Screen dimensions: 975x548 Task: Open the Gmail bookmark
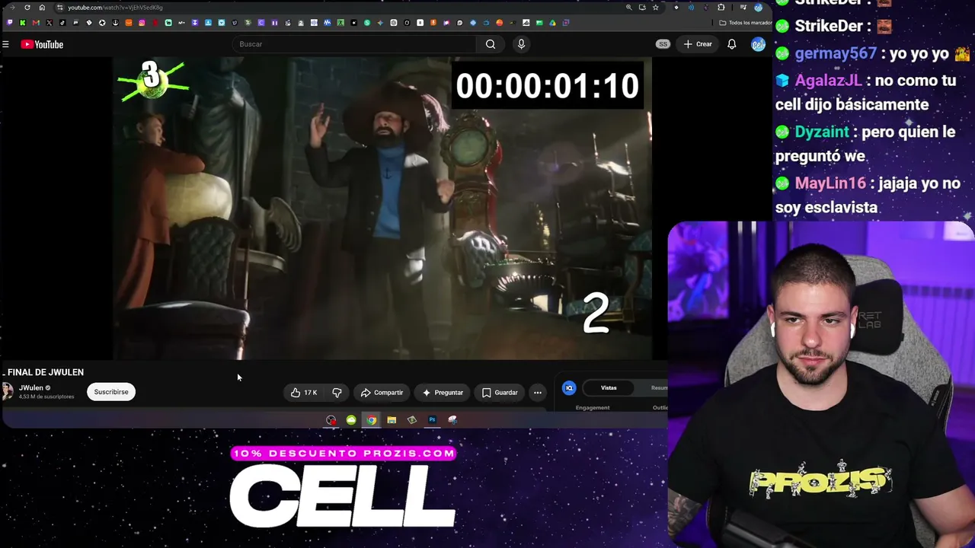pyautogui.click(x=36, y=23)
